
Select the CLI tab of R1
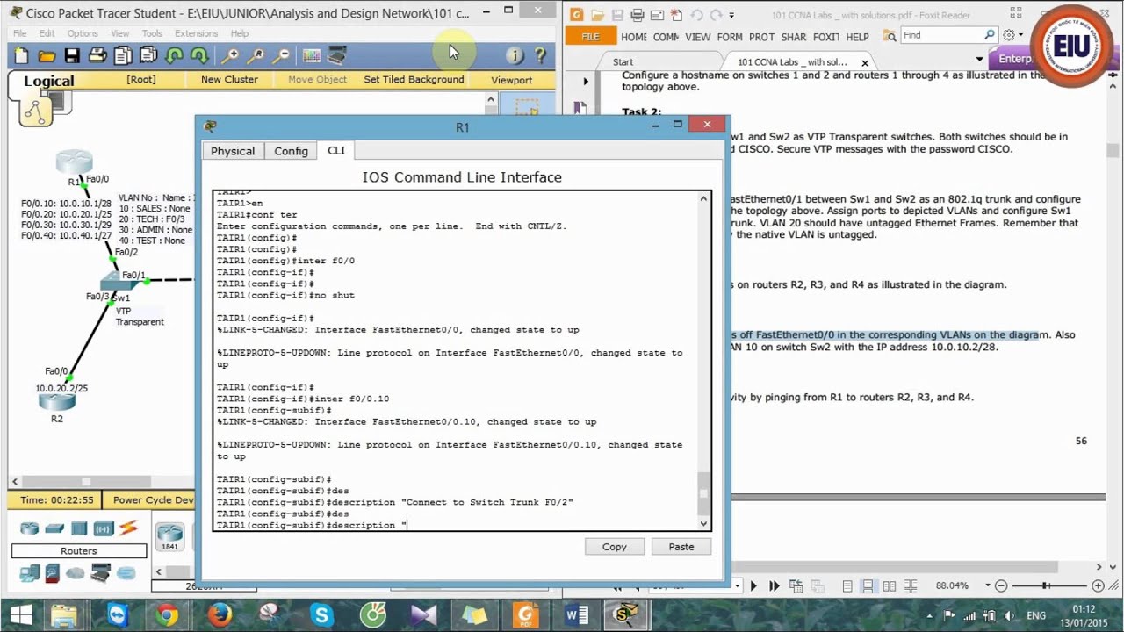tap(336, 150)
